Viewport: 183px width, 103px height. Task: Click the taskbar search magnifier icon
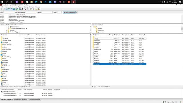[x=7, y=2]
